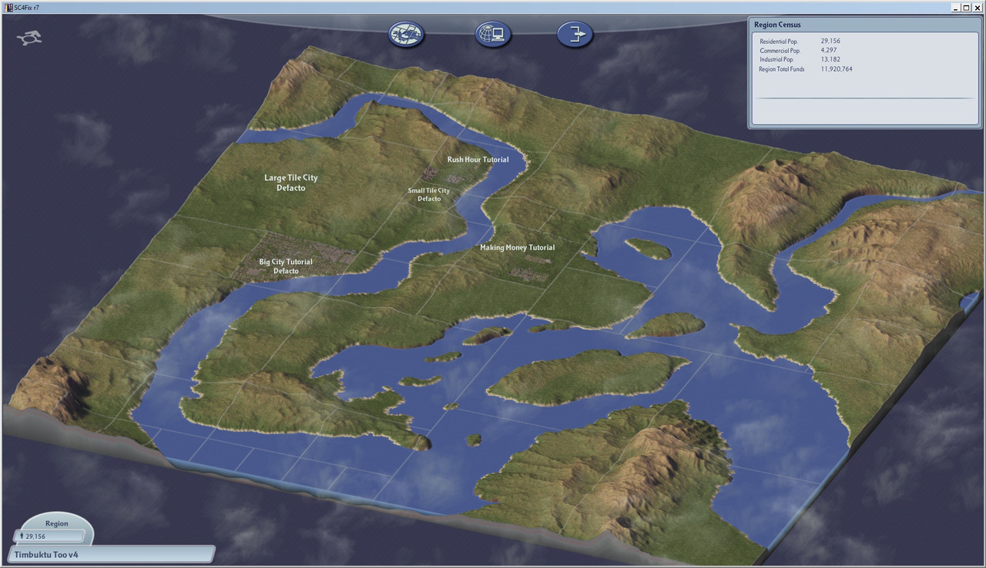
Task: Click the Commercial Pop. value 4,297
Action: pyautogui.click(x=830, y=50)
